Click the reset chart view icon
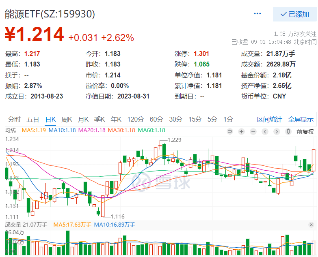This screenshot has width=318, height=257. point(229,131)
